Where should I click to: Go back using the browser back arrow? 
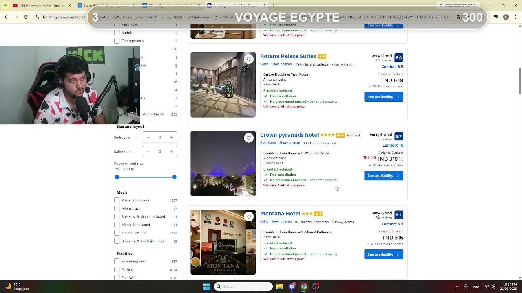[x=6, y=17]
